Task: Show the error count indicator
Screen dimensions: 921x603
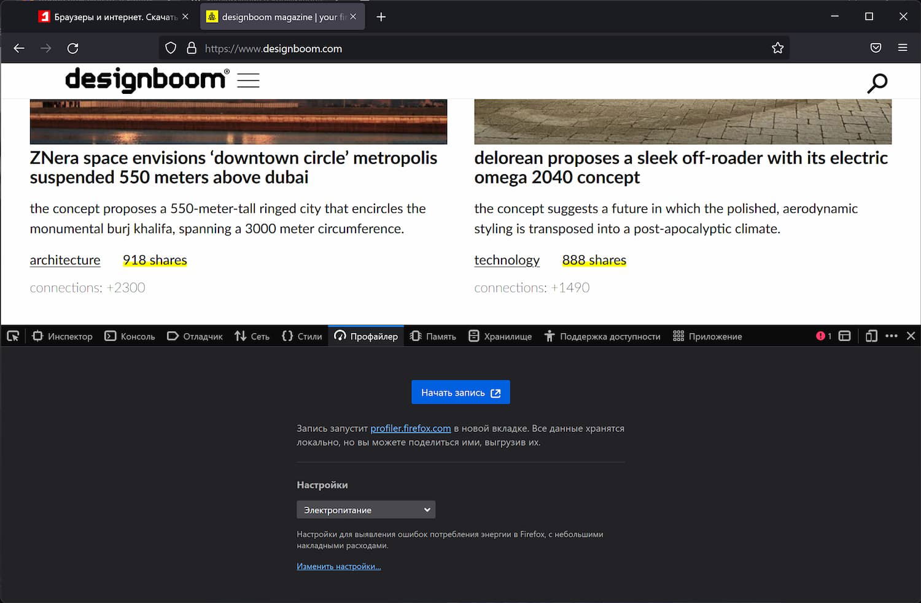Action: tap(823, 336)
